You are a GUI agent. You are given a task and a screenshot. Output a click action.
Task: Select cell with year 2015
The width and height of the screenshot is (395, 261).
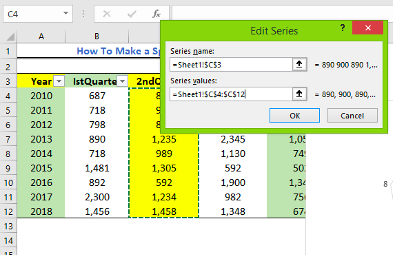pyautogui.click(x=41, y=168)
